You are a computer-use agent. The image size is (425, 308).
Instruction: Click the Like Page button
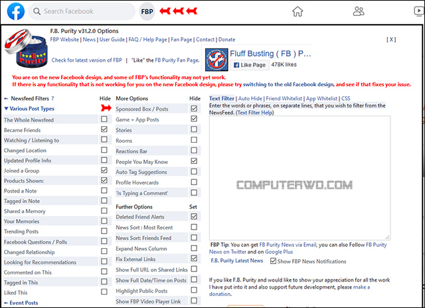250,65
